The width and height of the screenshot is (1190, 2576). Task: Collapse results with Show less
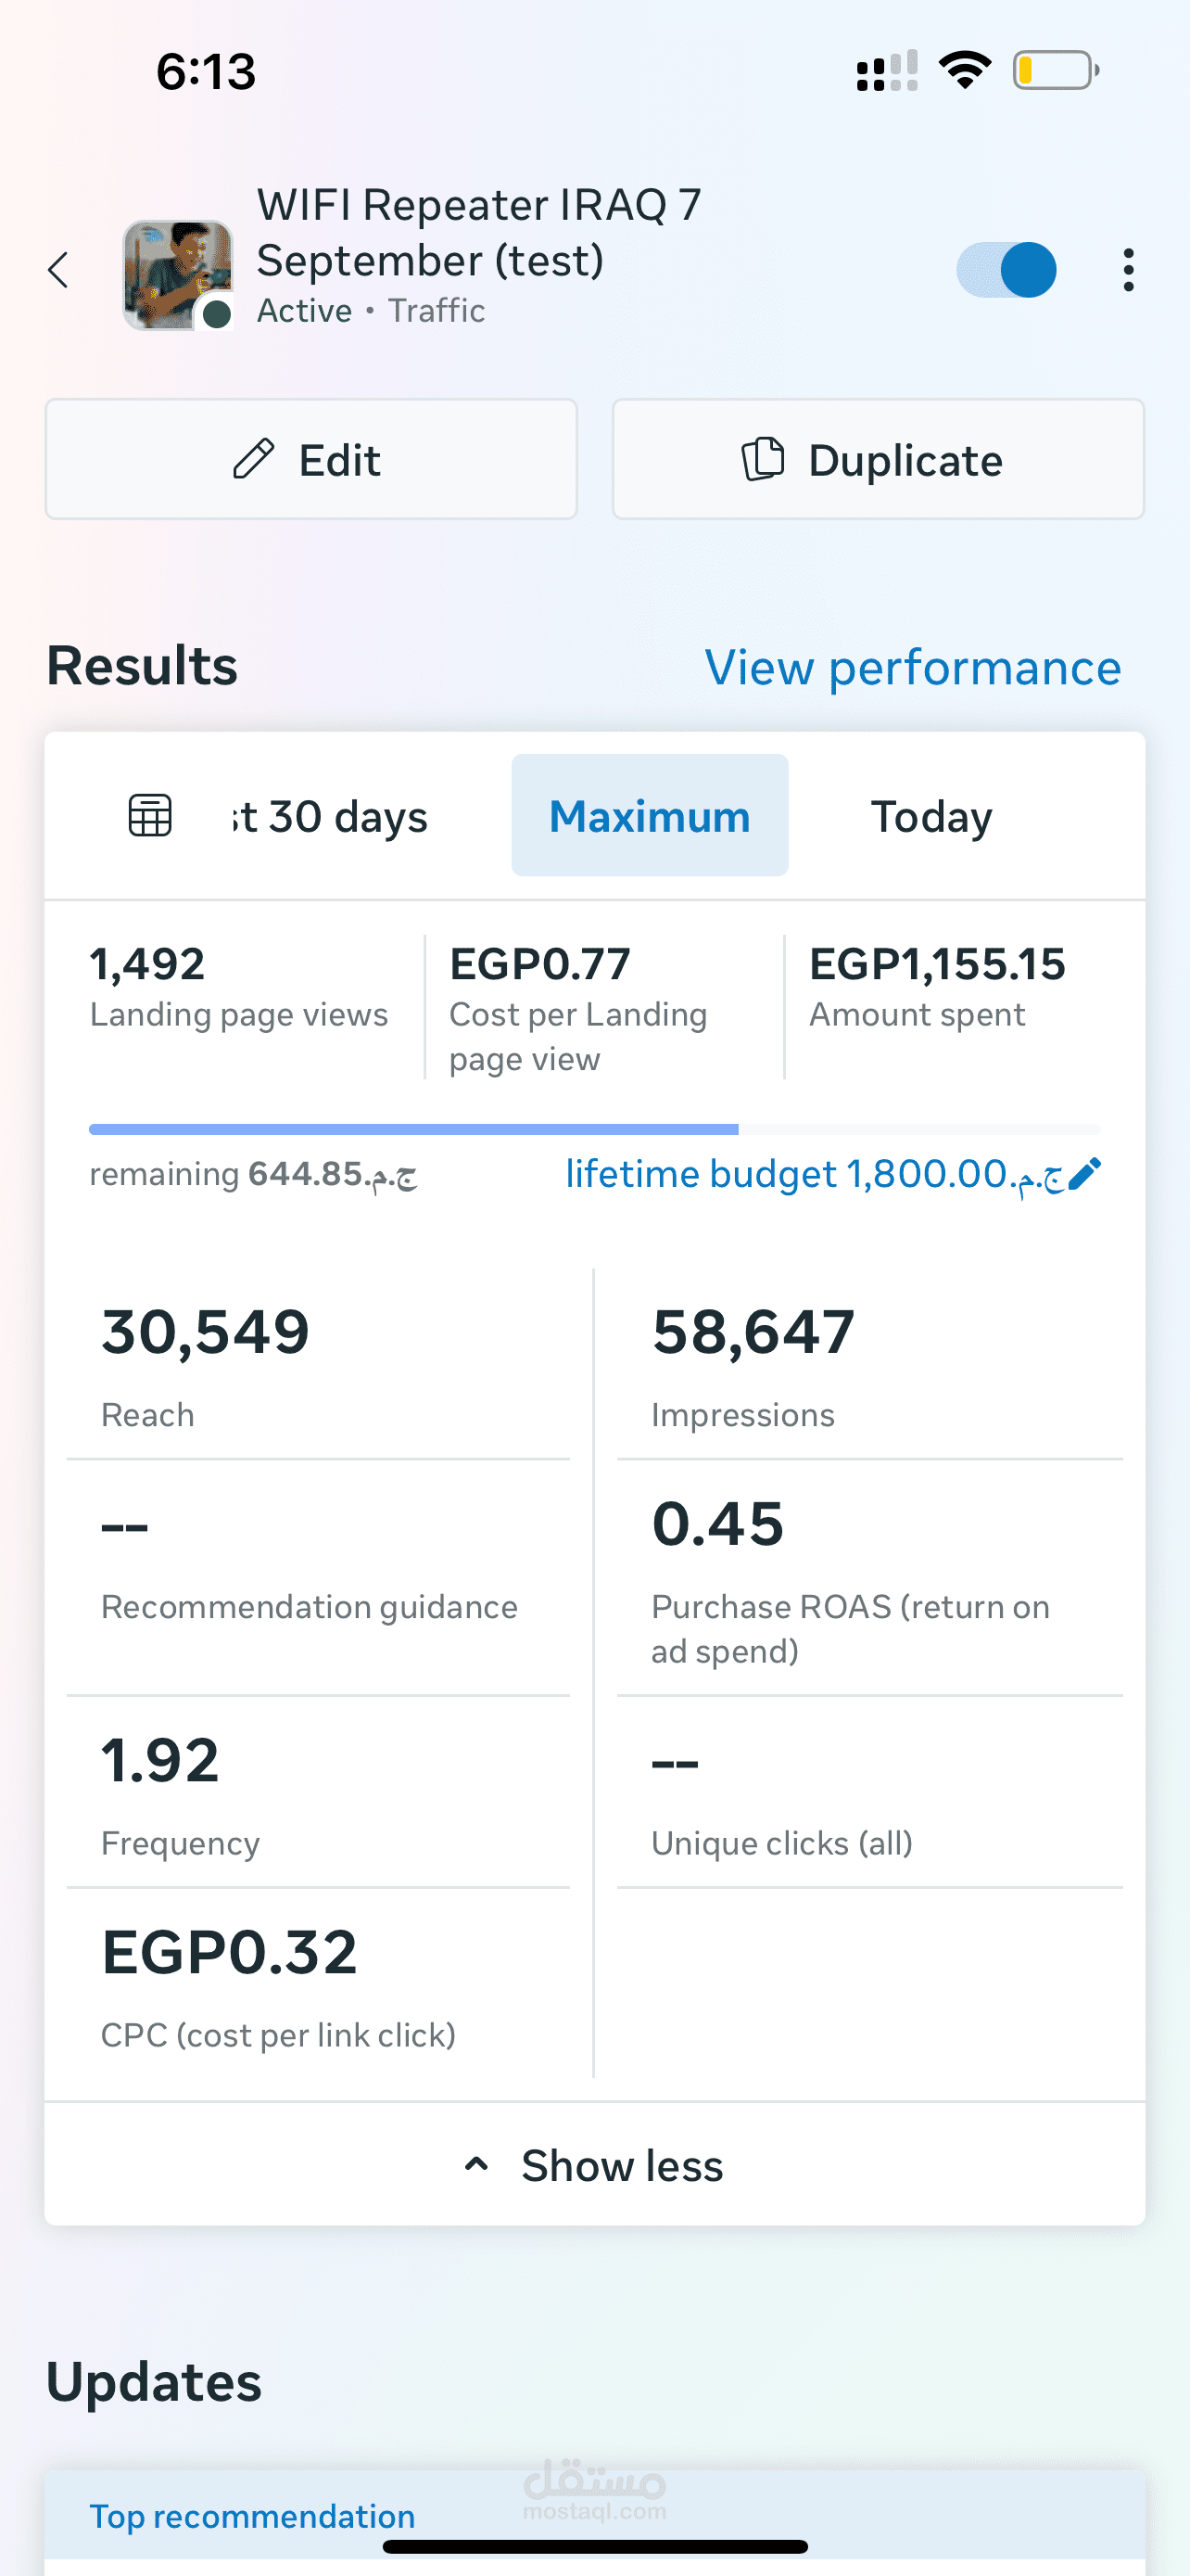point(622,2166)
